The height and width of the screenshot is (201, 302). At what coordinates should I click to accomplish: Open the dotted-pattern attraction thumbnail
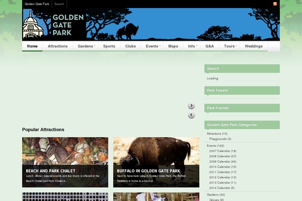pyautogui.click(x=65, y=197)
